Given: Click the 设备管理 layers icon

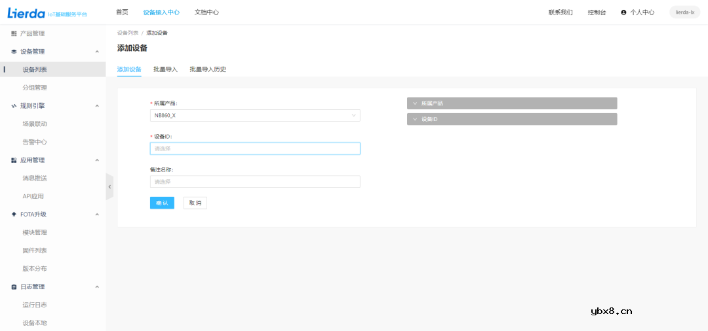Looking at the screenshot, I should (14, 52).
